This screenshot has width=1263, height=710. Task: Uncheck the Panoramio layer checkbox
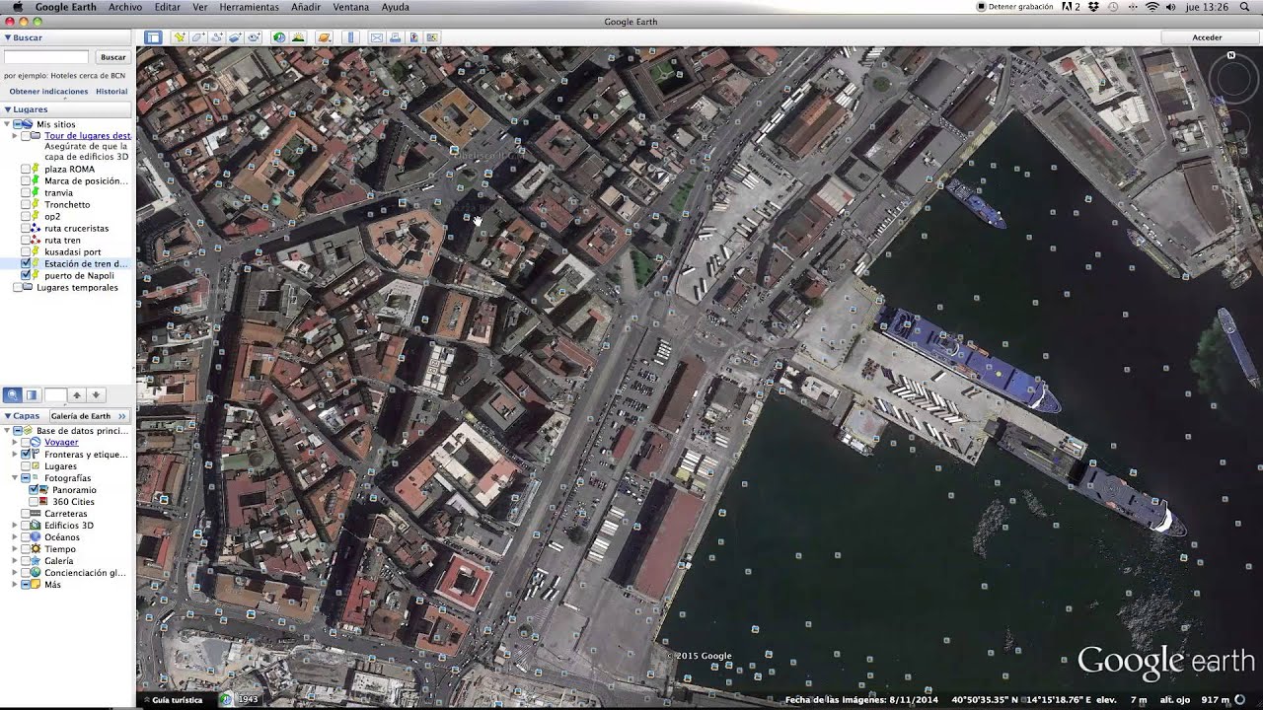[34, 490]
